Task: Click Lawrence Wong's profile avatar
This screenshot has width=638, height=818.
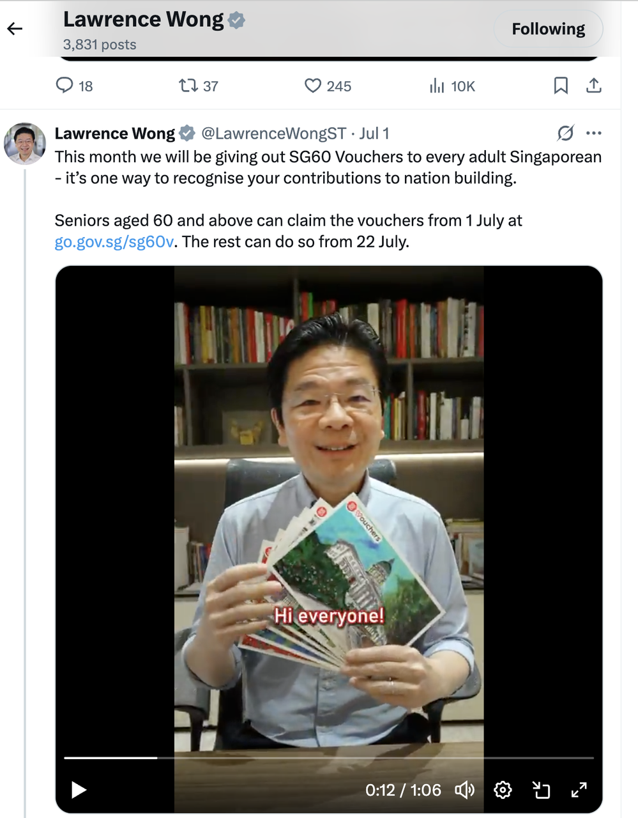Action: pyautogui.click(x=25, y=143)
